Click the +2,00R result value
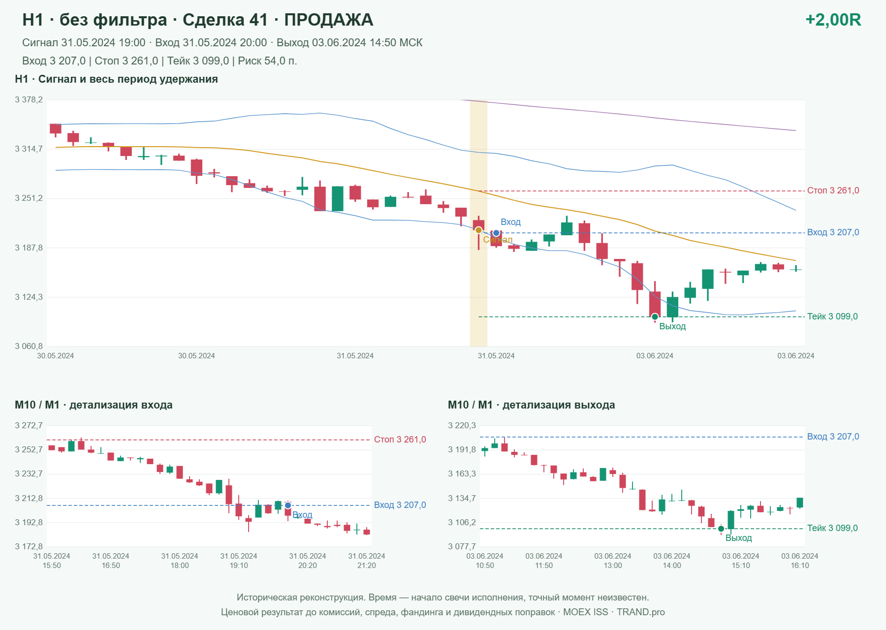Viewport: 886px width, 630px height. tap(833, 20)
